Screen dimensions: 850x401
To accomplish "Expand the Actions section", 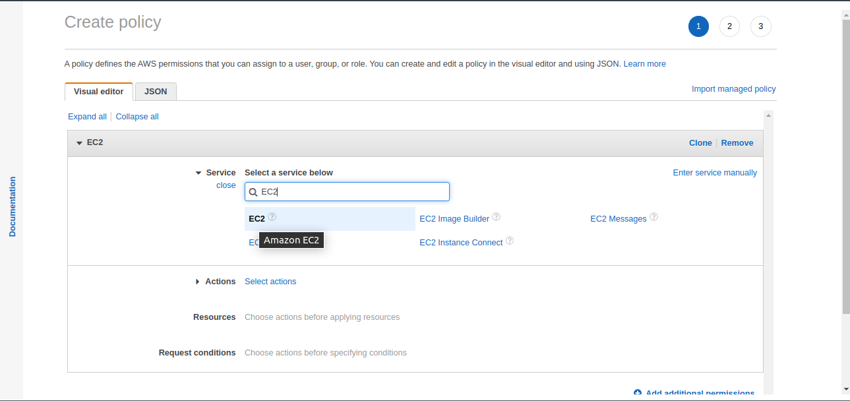I will [197, 282].
